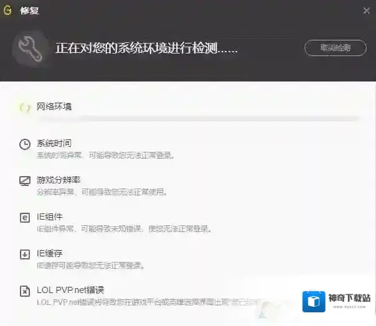This screenshot has width=376, height=326.
Task: Click the 分辨率异常 description text
Action: coord(101,192)
